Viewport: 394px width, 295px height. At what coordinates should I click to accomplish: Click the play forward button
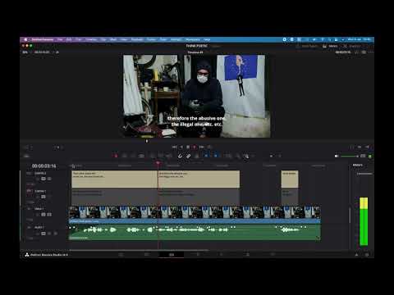pyautogui.click(x=195, y=147)
